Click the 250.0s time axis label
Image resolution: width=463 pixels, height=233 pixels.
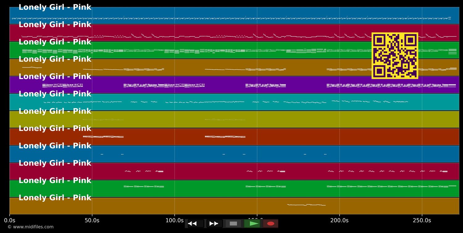click(x=422, y=220)
